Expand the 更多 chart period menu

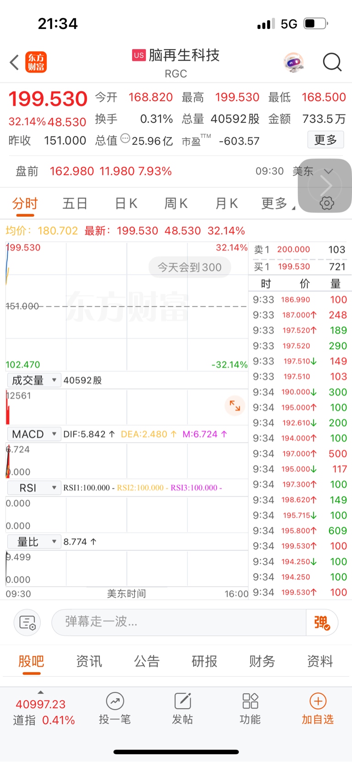click(x=278, y=203)
